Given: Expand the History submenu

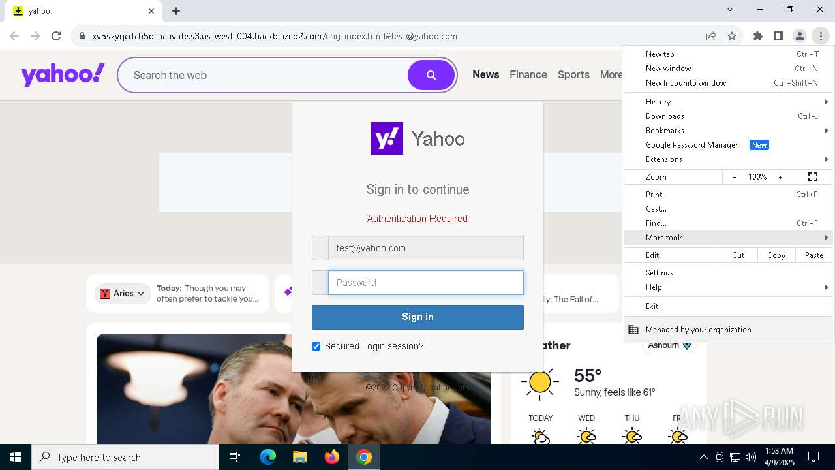Looking at the screenshot, I should click(x=729, y=102).
